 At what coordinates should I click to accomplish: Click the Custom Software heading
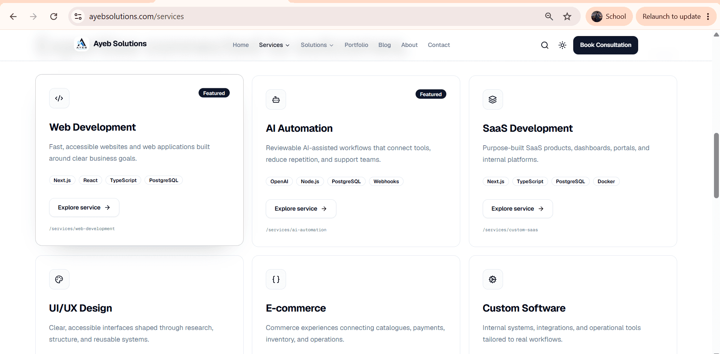pos(524,308)
